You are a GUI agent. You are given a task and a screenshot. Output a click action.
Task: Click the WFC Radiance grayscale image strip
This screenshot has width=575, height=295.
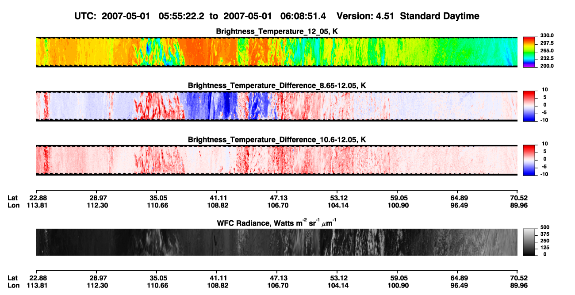[276, 242]
